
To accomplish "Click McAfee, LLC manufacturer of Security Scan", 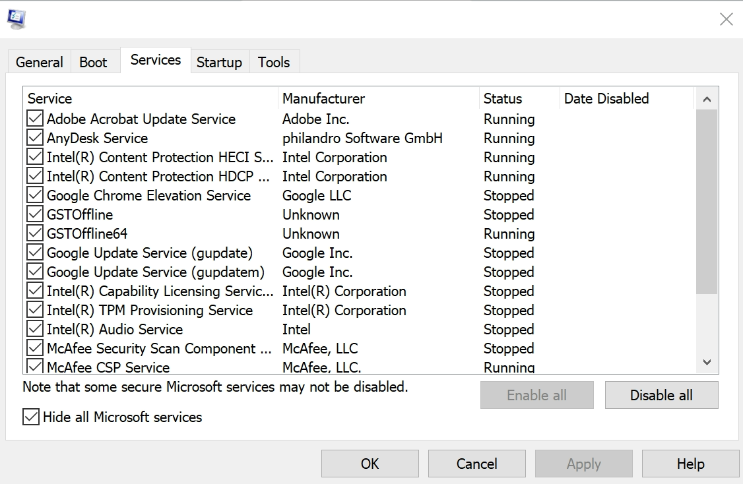I will point(320,349).
